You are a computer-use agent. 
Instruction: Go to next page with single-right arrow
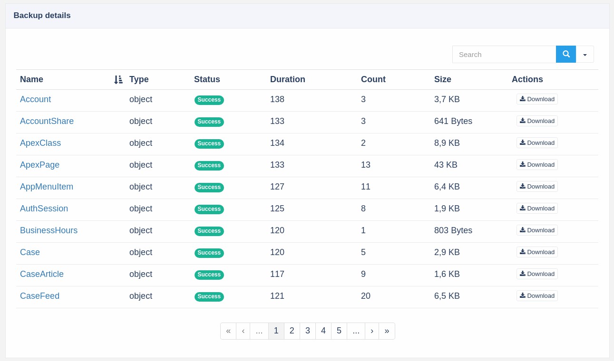tap(372, 331)
